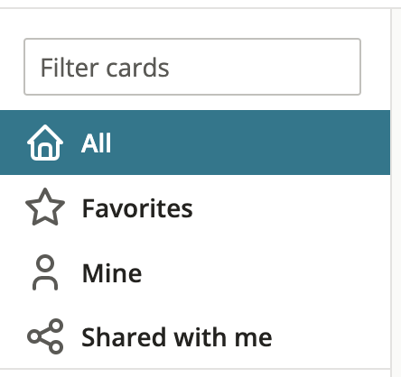Tap the user silhouette Mine icon
The height and width of the screenshot is (377, 401).
point(45,272)
